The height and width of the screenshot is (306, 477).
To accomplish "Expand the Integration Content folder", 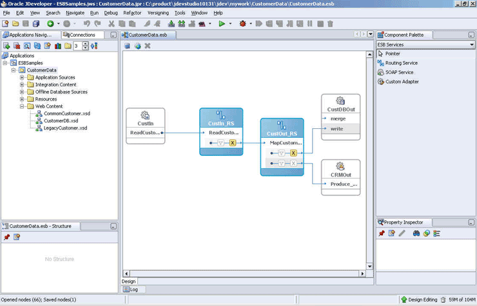I will (x=22, y=84).
